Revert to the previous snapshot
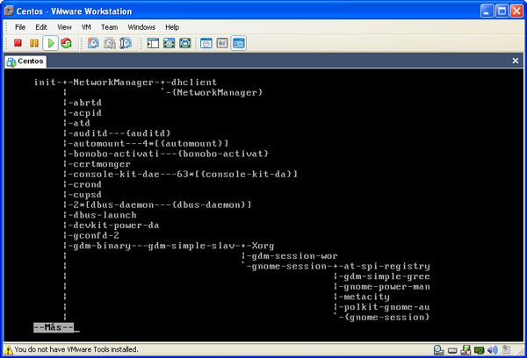Image resolution: width=527 pixels, height=358 pixels. (x=110, y=43)
